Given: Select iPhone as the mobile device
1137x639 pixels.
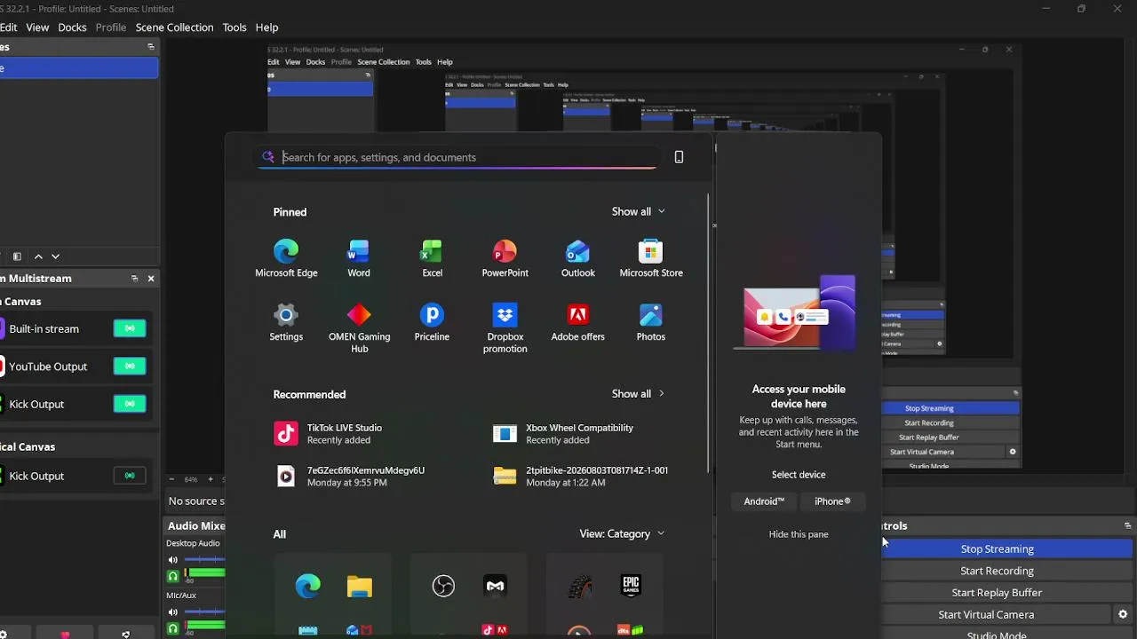Looking at the screenshot, I should coord(832,501).
